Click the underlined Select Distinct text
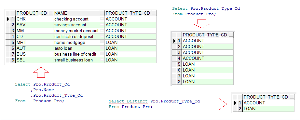 point(128,101)
